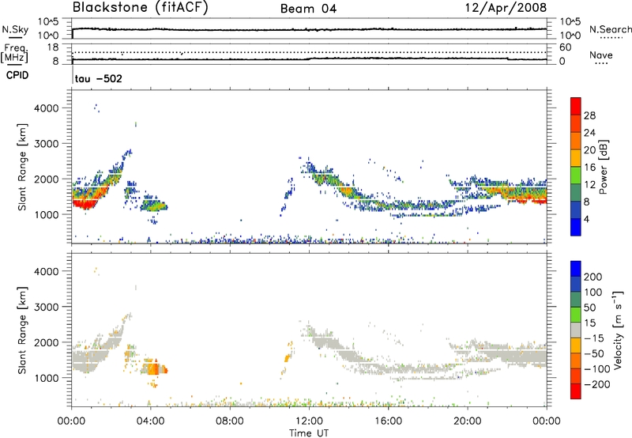Click the 'Time UT' axis title

coord(309,433)
